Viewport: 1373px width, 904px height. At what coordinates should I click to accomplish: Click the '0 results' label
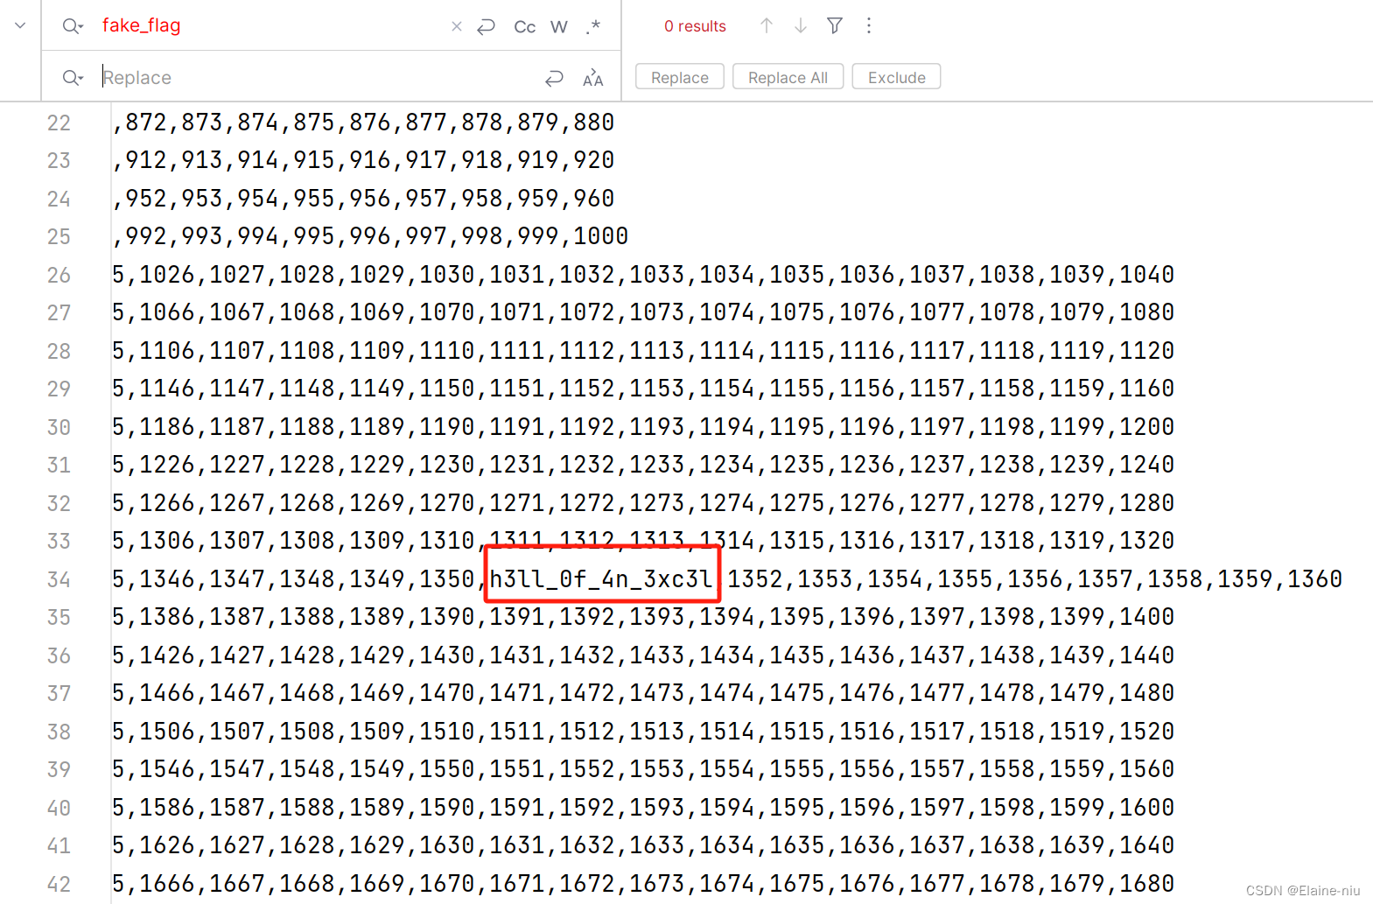pyautogui.click(x=695, y=26)
